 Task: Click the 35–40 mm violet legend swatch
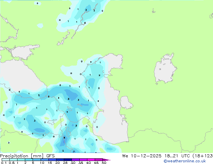(x=83, y=160)
